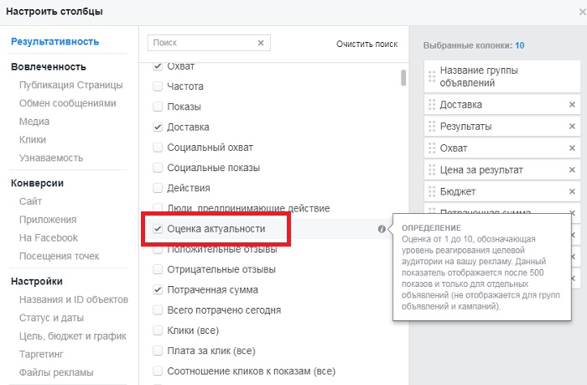Uncheck the Доставка checkbox in list
Screen dimensions: 587x385
pyautogui.click(x=158, y=127)
